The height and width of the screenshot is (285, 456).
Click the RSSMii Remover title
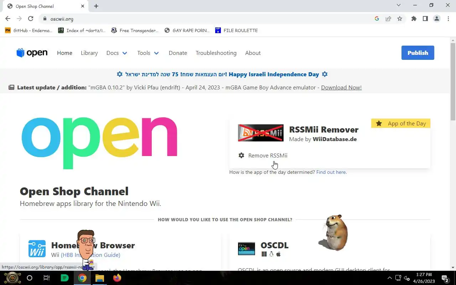tap(324, 129)
